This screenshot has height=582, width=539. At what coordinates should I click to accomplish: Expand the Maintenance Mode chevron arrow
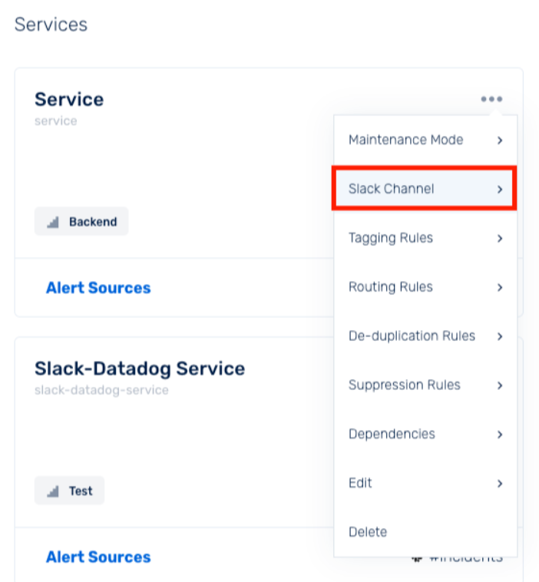click(x=500, y=141)
